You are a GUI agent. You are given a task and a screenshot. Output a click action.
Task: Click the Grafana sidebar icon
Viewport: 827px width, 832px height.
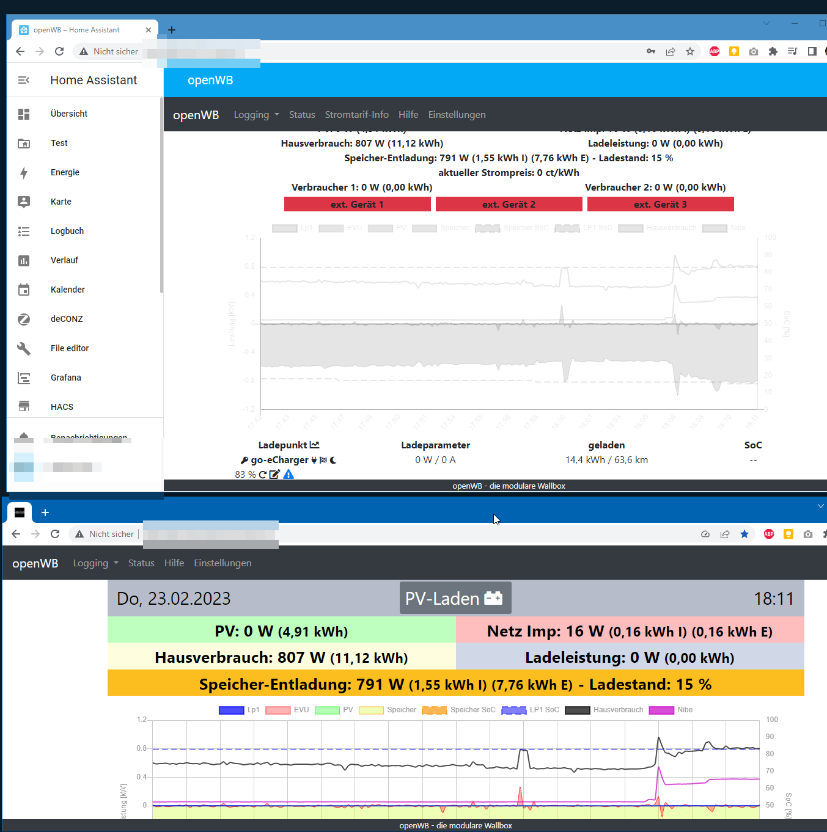[x=24, y=378]
